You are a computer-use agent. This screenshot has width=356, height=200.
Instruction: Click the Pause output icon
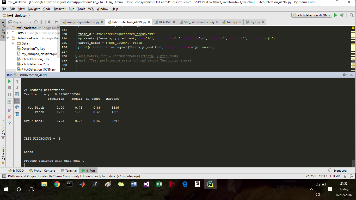click(9, 94)
